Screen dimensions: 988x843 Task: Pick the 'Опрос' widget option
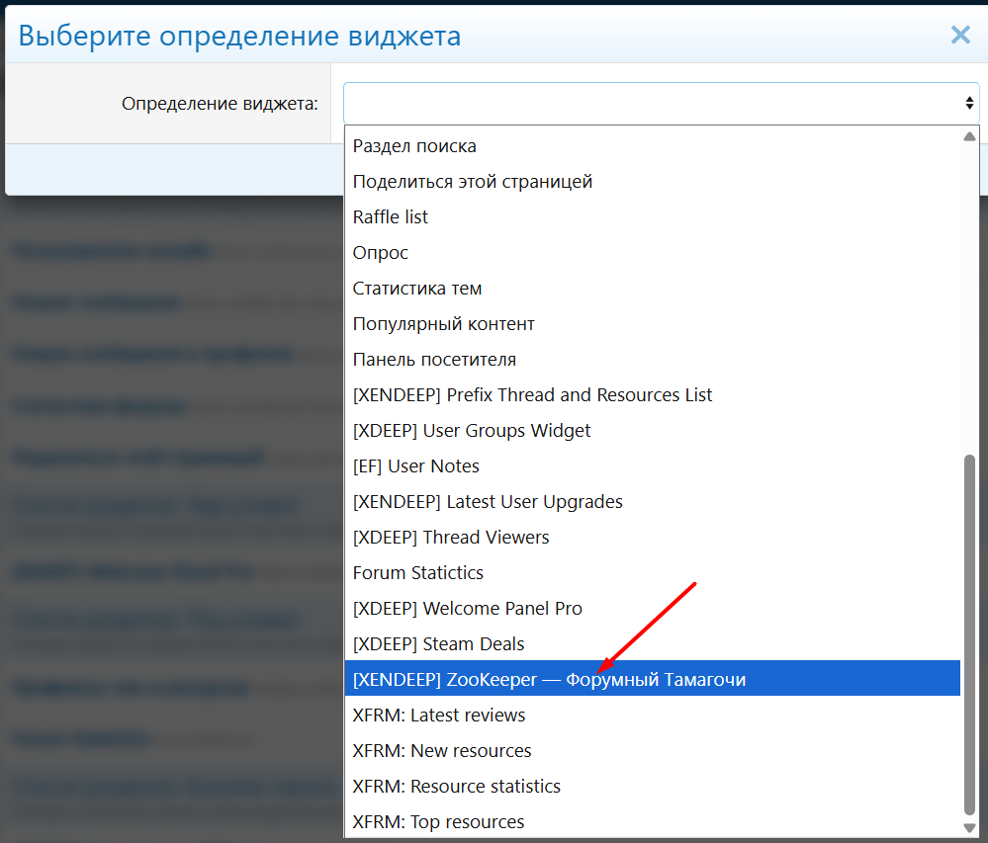tap(381, 253)
